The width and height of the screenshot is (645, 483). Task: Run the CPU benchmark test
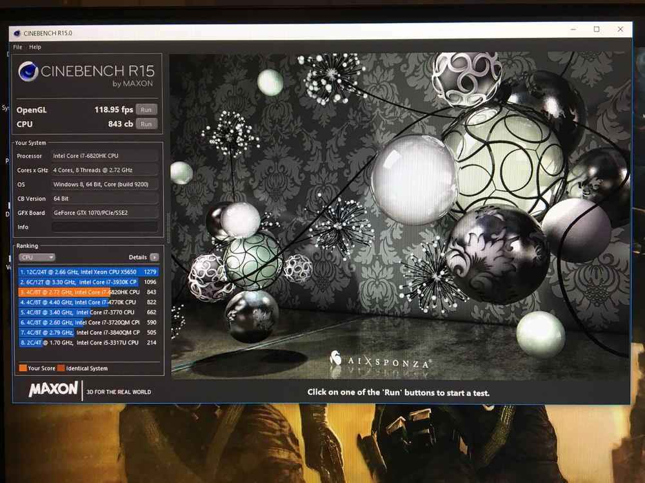(146, 124)
